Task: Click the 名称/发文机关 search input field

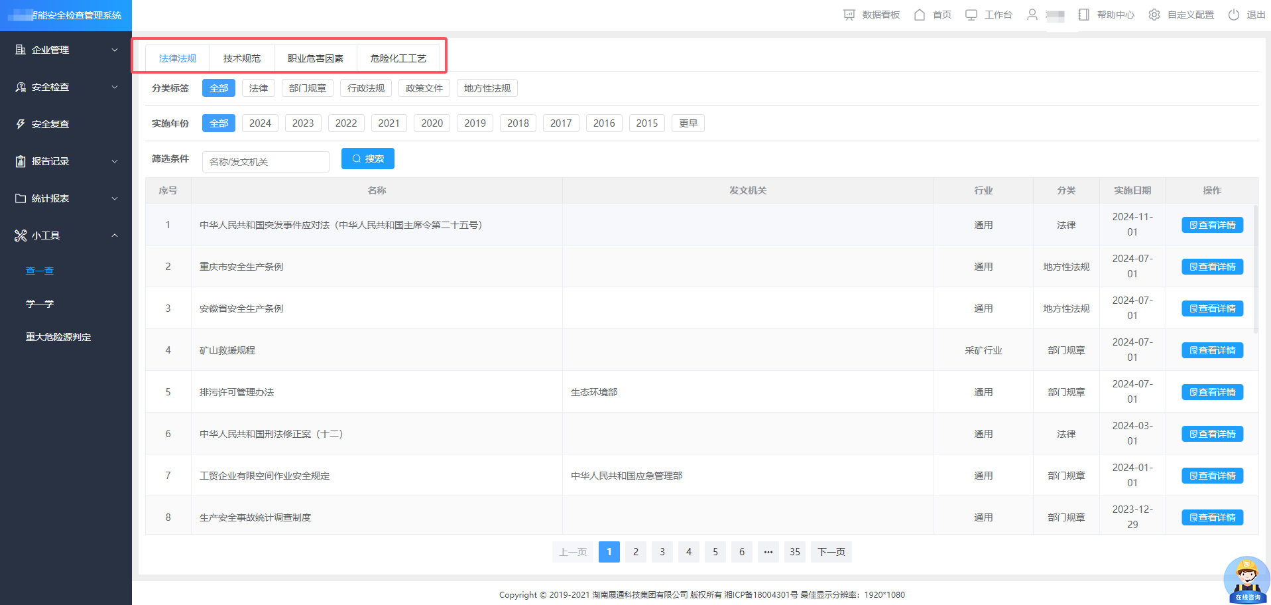Action: click(265, 162)
